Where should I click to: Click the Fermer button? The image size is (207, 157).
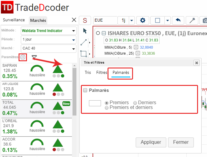tap(181, 142)
